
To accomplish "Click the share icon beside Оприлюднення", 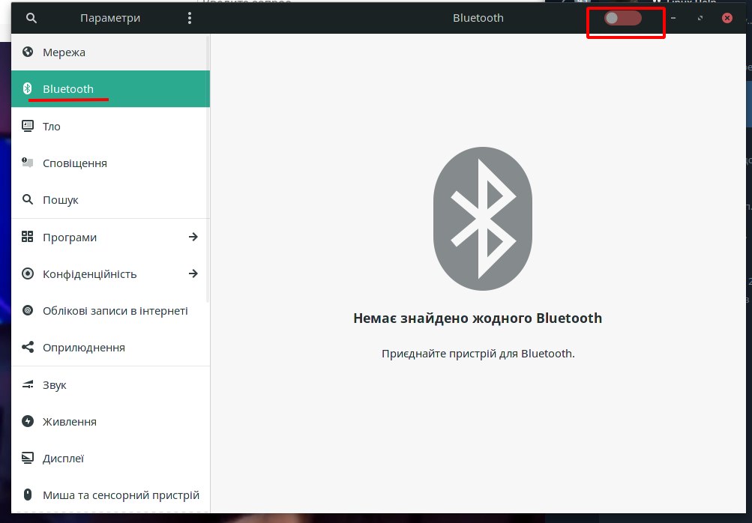I will [28, 347].
